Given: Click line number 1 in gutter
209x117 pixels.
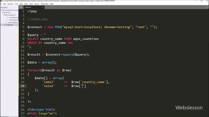Looking at the screenshot, I should click(x=24, y=11).
